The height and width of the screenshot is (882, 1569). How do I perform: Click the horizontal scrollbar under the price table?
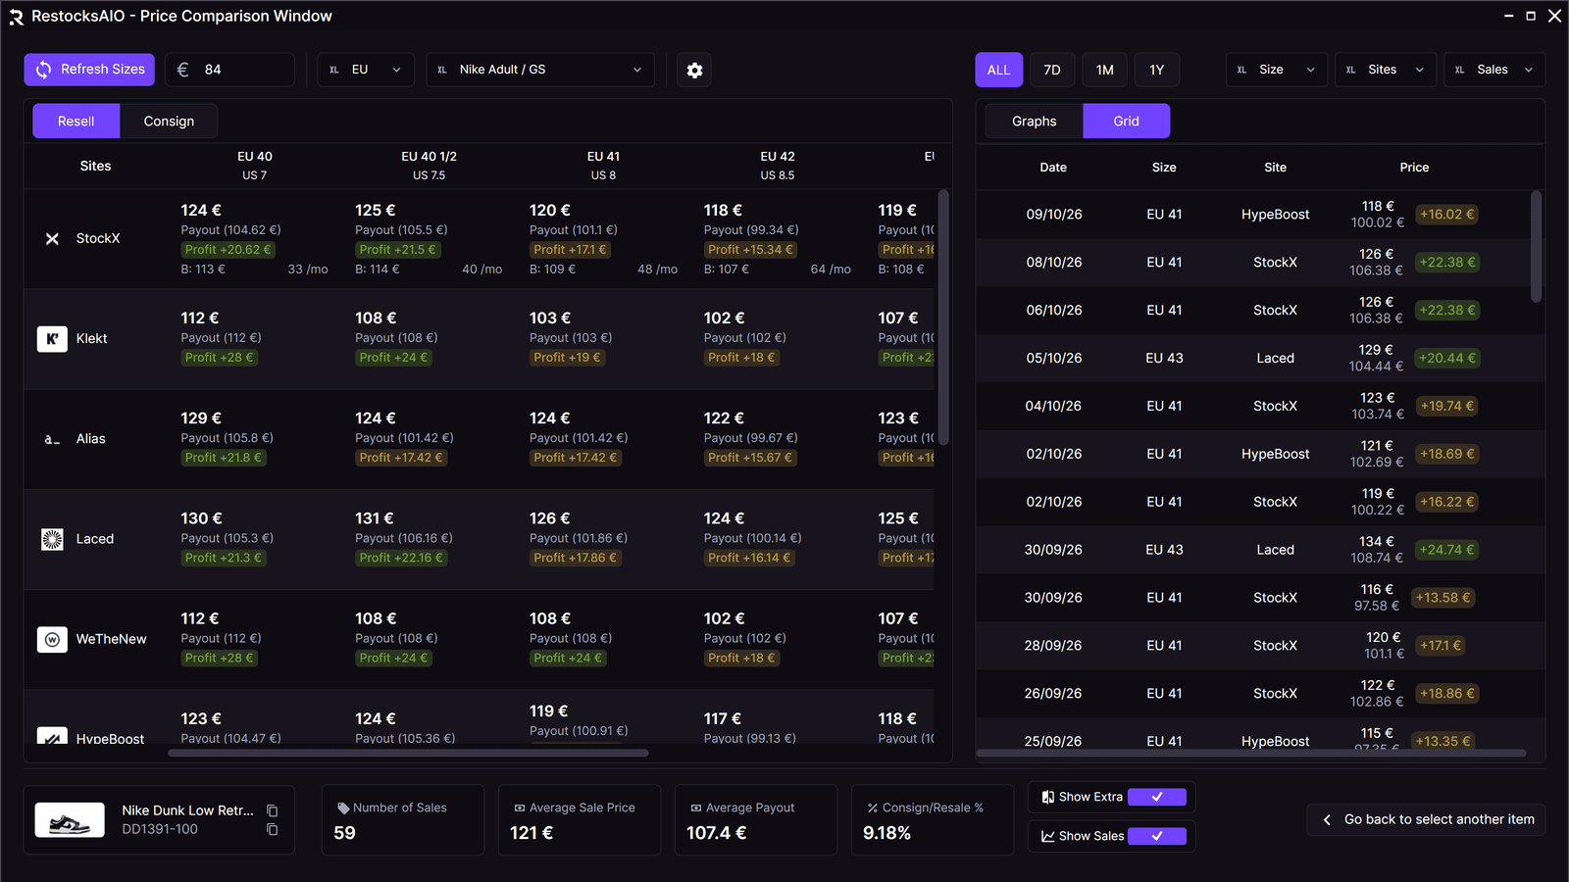pyautogui.click(x=408, y=754)
